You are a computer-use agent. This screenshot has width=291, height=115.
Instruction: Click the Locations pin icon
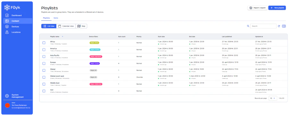pos(7,32)
